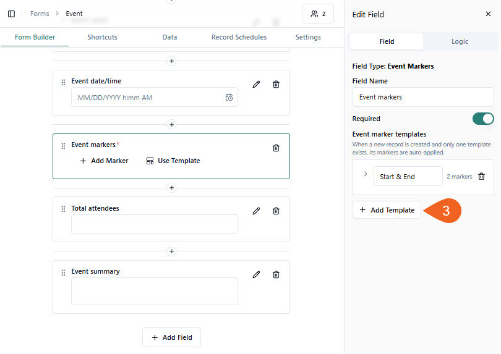Insert field between date/time and markers

click(171, 125)
